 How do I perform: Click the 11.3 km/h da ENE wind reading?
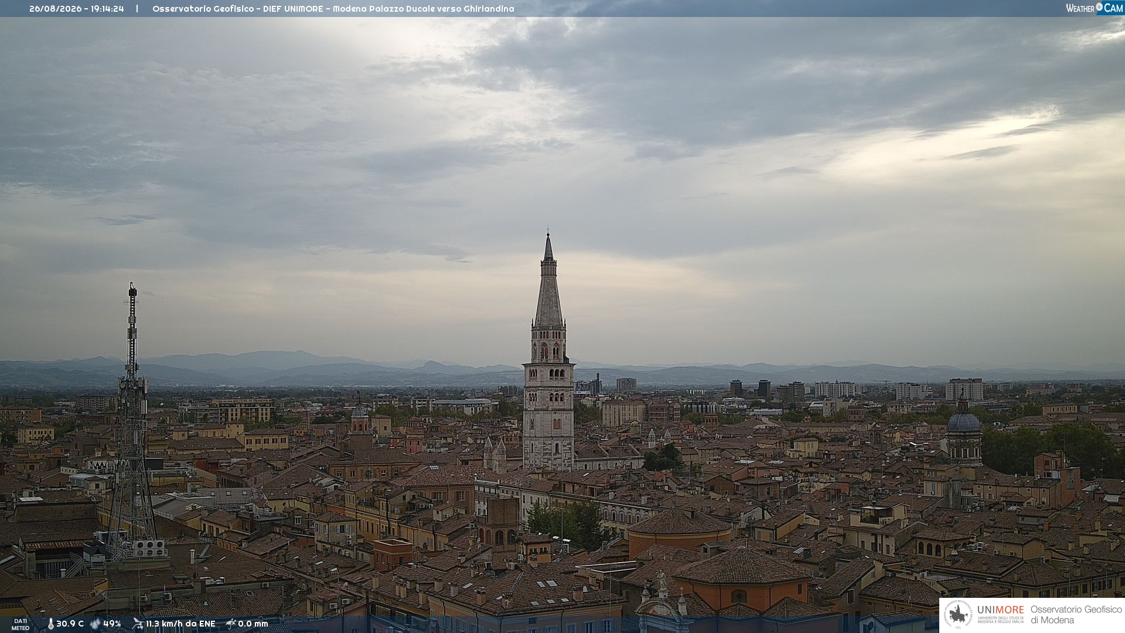pos(180,624)
